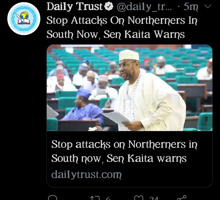Open the dailytrust.com domain link
The width and height of the screenshot is (220, 200).
(x=86, y=174)
